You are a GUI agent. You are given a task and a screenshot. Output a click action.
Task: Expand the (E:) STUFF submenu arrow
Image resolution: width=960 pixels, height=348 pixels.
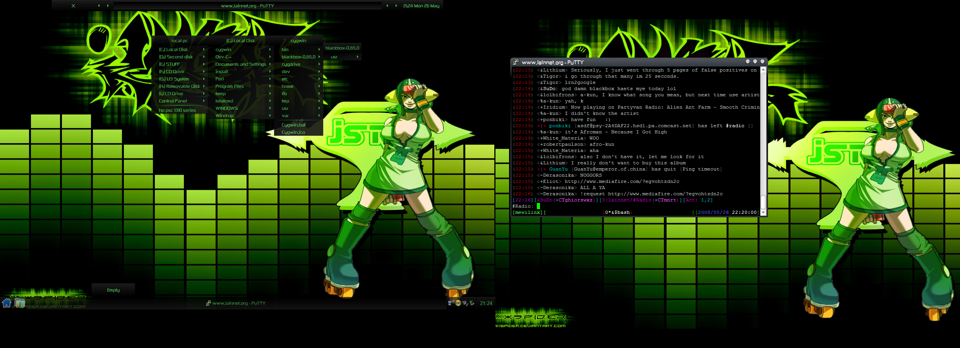pyautogui.click(x=204, y=64)
